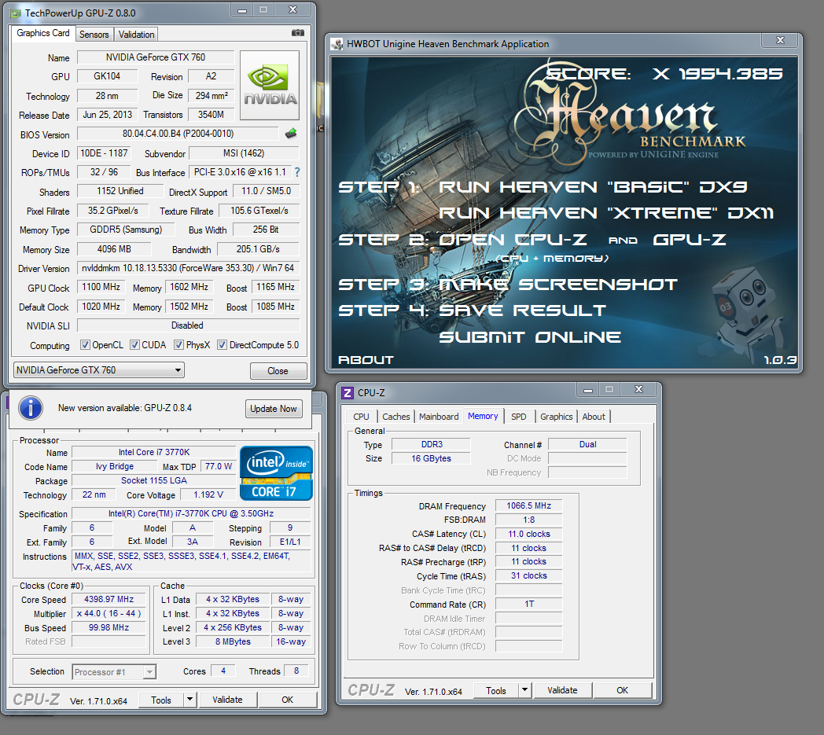
Task: Toggle the PhysX checkbox
Action: click(x=178, y=344)
